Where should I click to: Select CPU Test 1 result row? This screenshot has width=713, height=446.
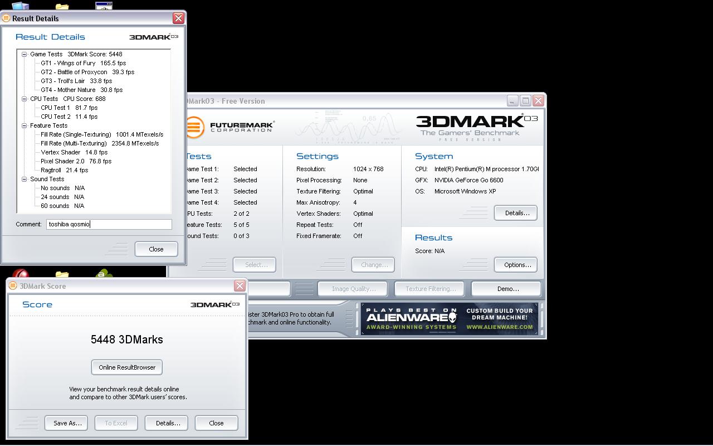point(69,108)
